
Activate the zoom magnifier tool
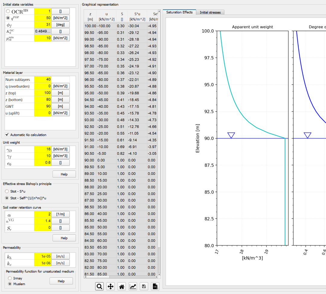pyautogui.click(x=99, y=286)
